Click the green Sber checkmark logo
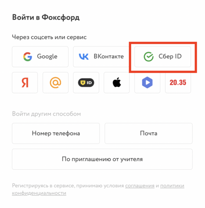 click(149, 56)
